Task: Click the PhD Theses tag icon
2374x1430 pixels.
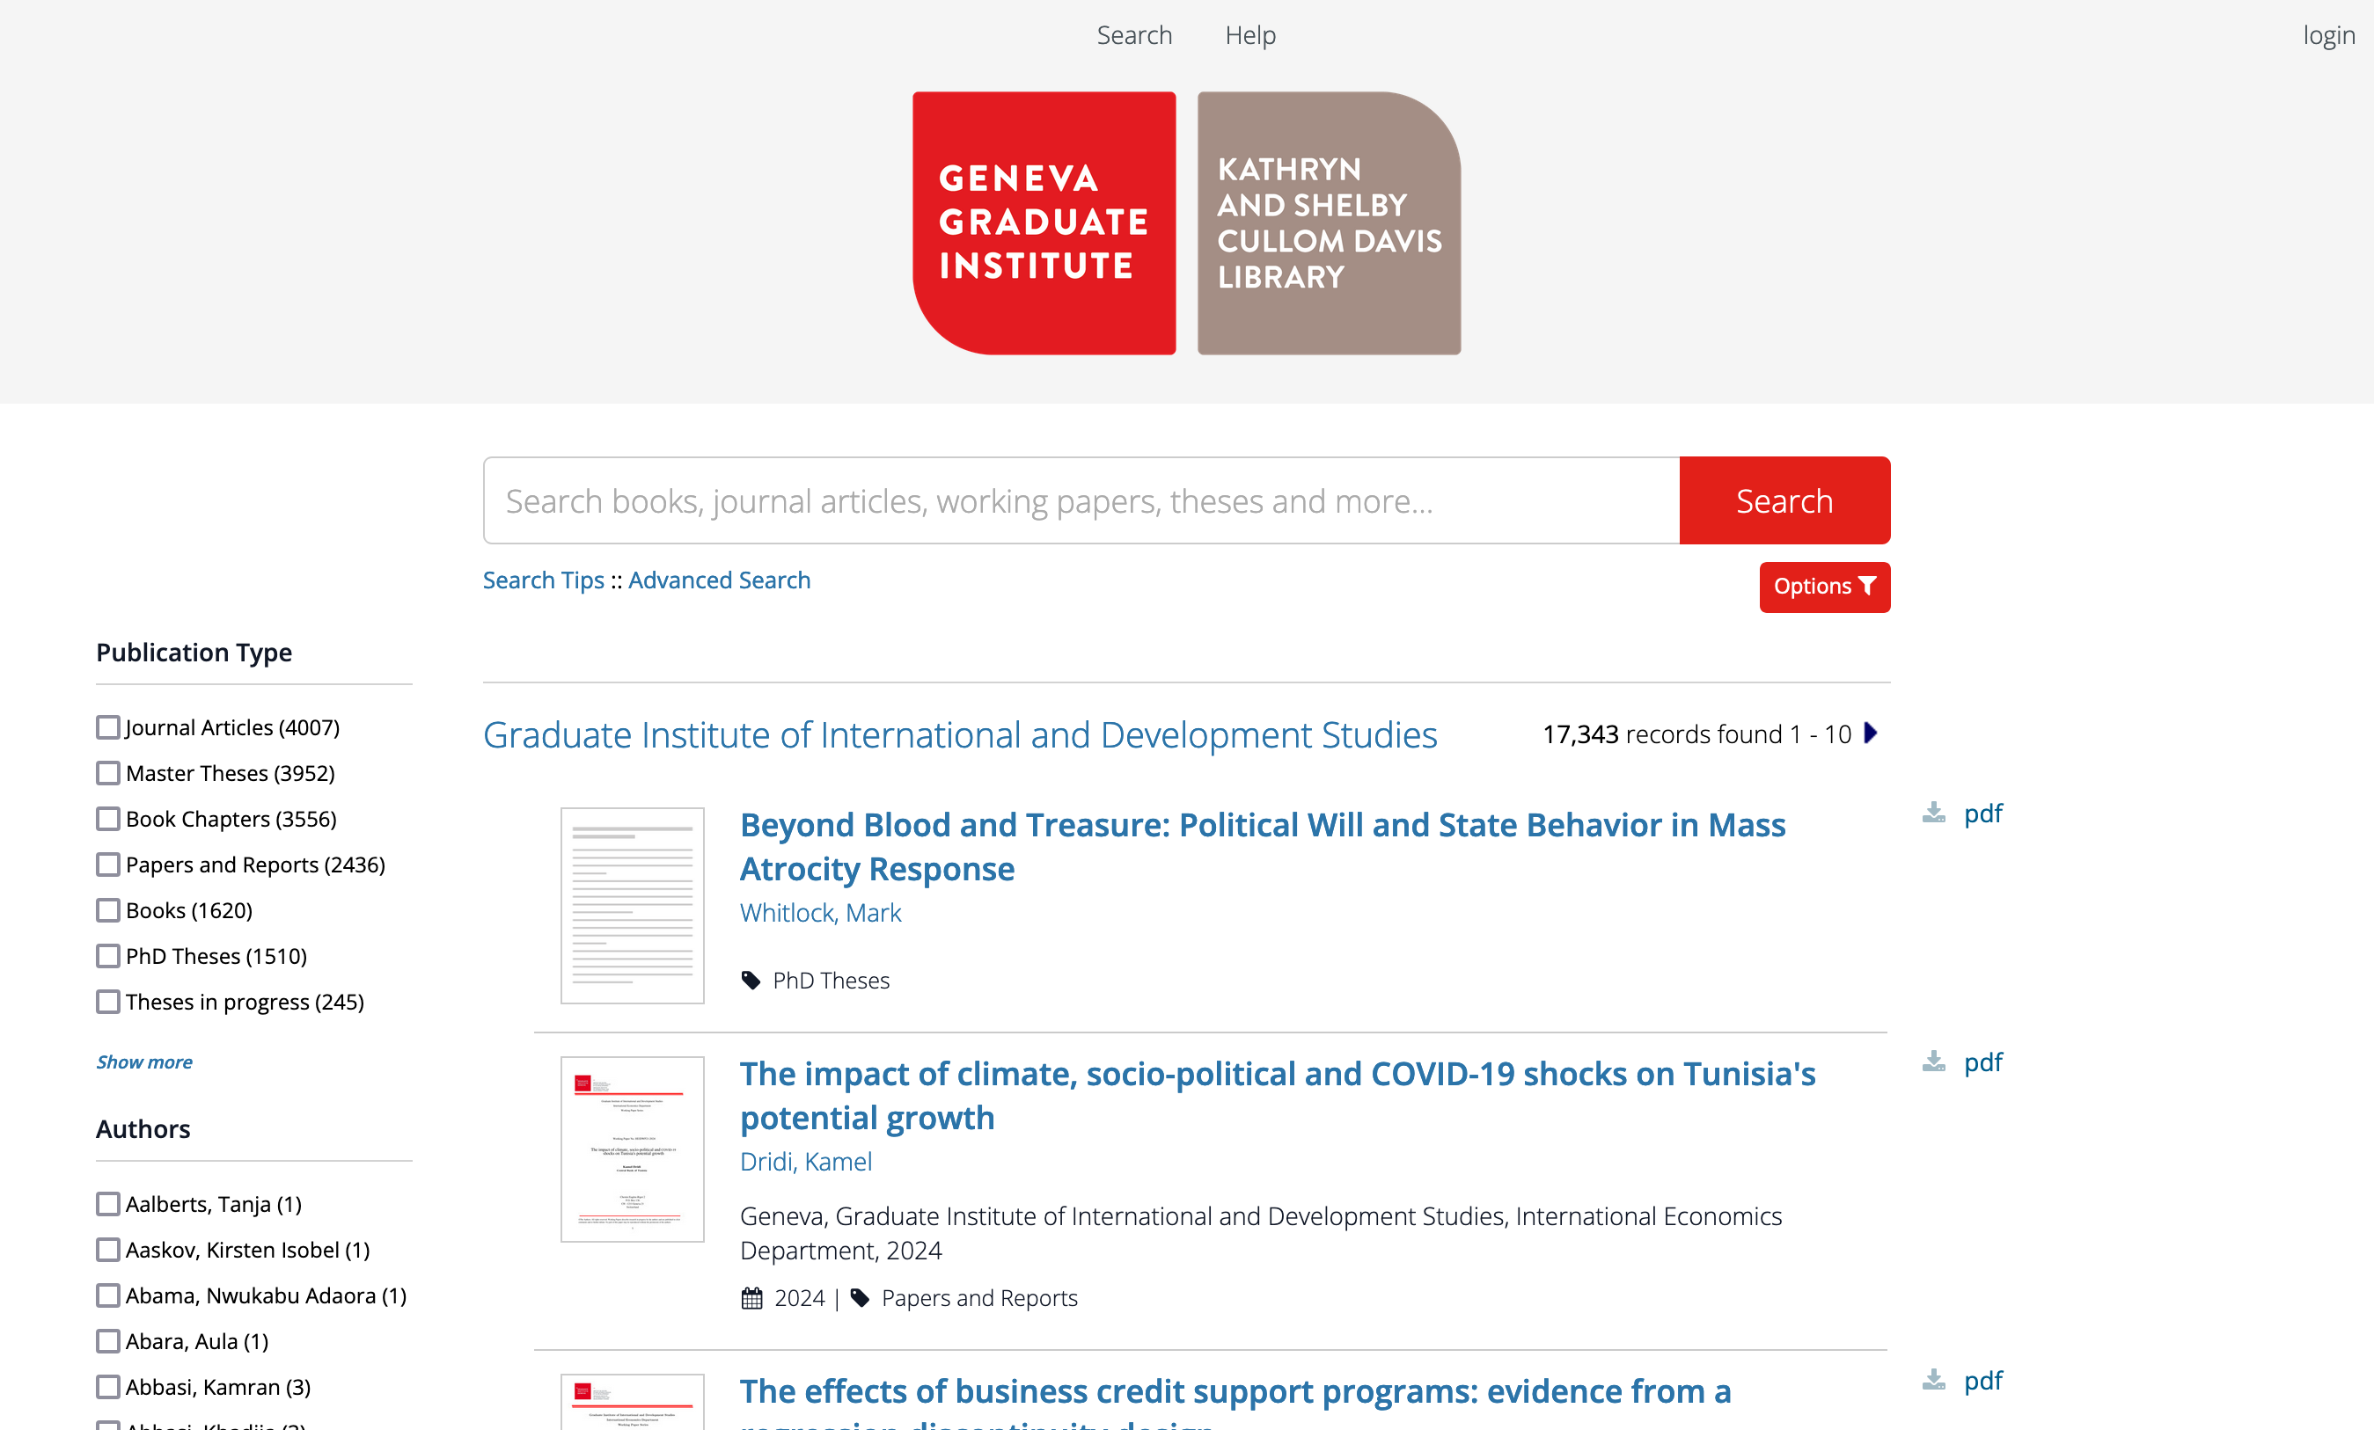Action: point(751,980)
